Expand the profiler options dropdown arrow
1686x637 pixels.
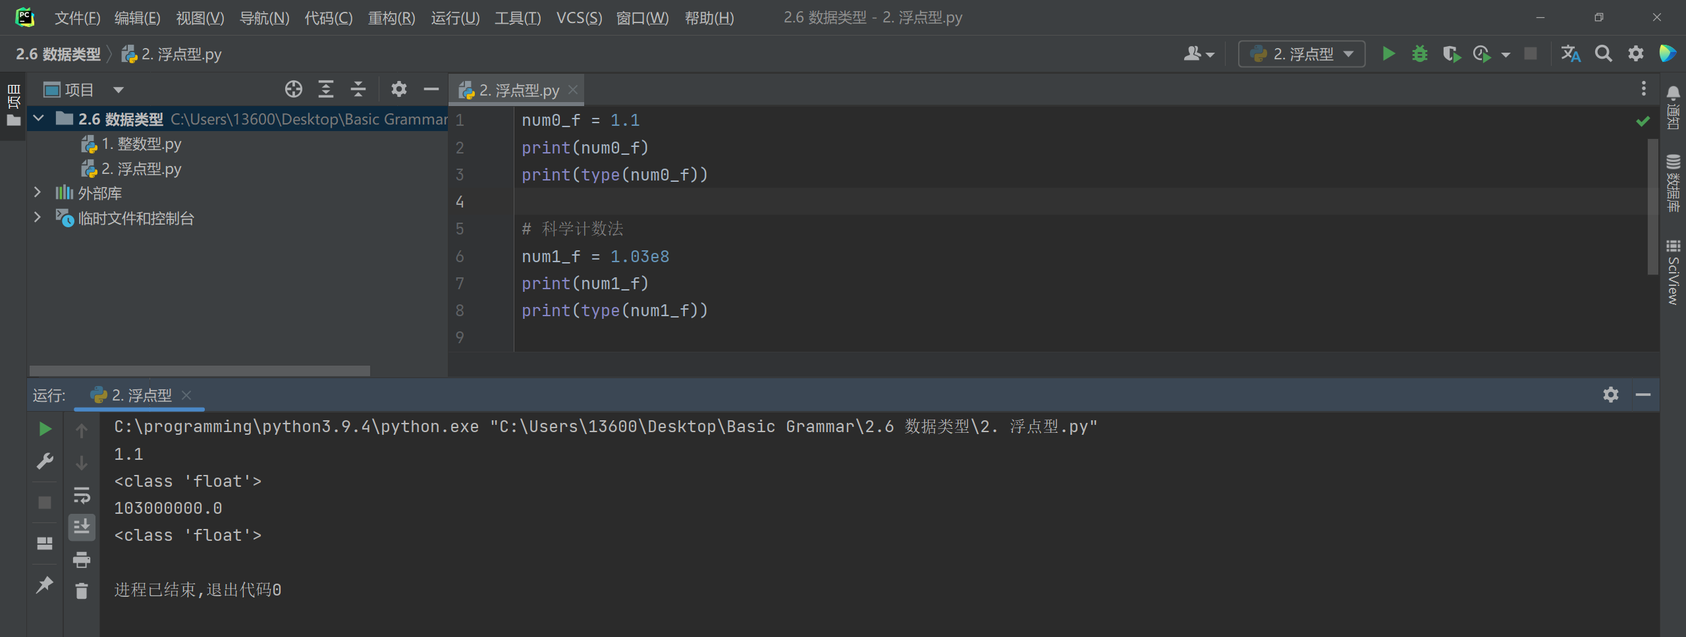(x=1506, y=54)
